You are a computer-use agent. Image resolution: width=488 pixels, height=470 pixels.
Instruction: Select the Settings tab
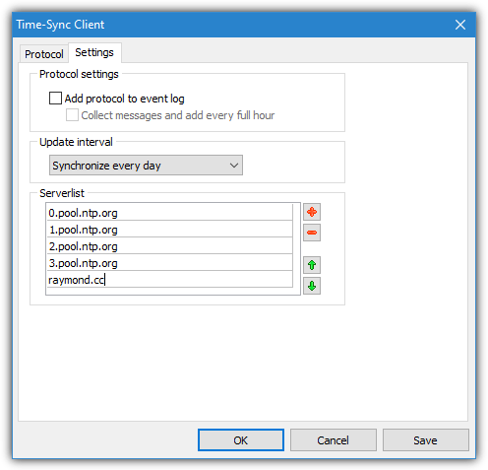pos(94,52)
